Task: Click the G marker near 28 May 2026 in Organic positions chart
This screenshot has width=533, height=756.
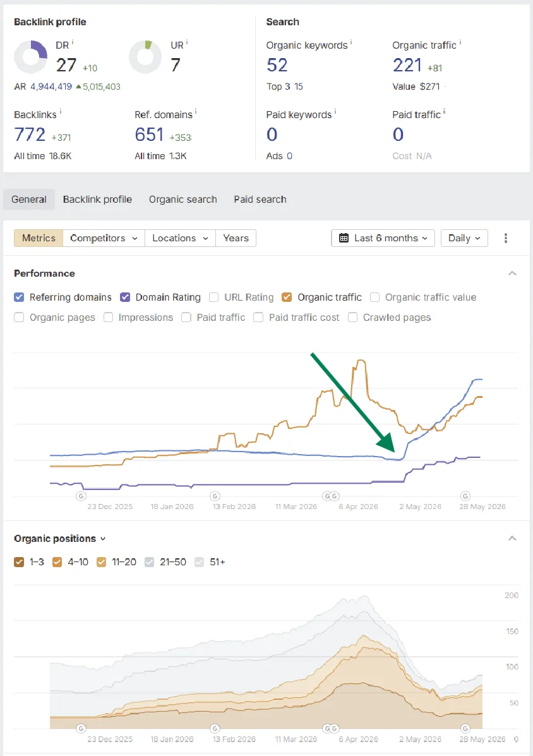Action: (x=465, y=728)
